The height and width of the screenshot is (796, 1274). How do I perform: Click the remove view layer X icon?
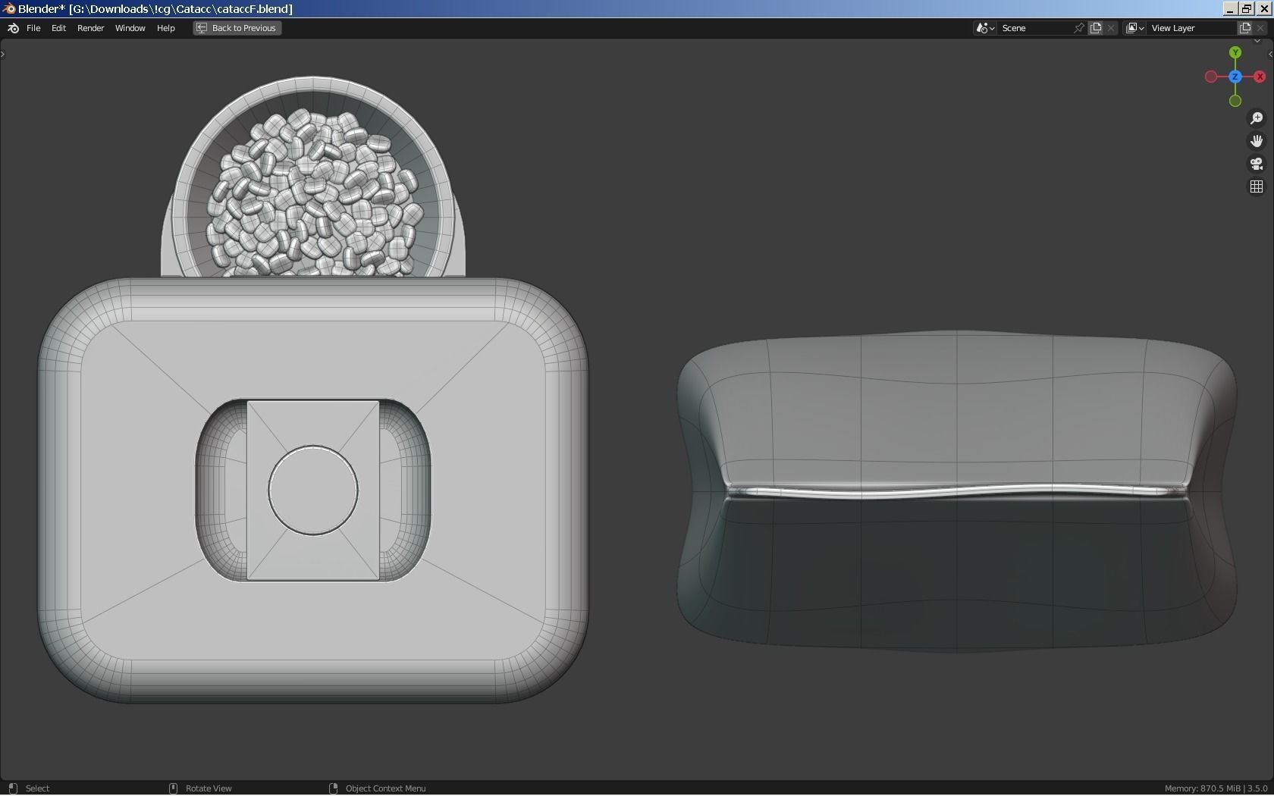coord(1260,28)
